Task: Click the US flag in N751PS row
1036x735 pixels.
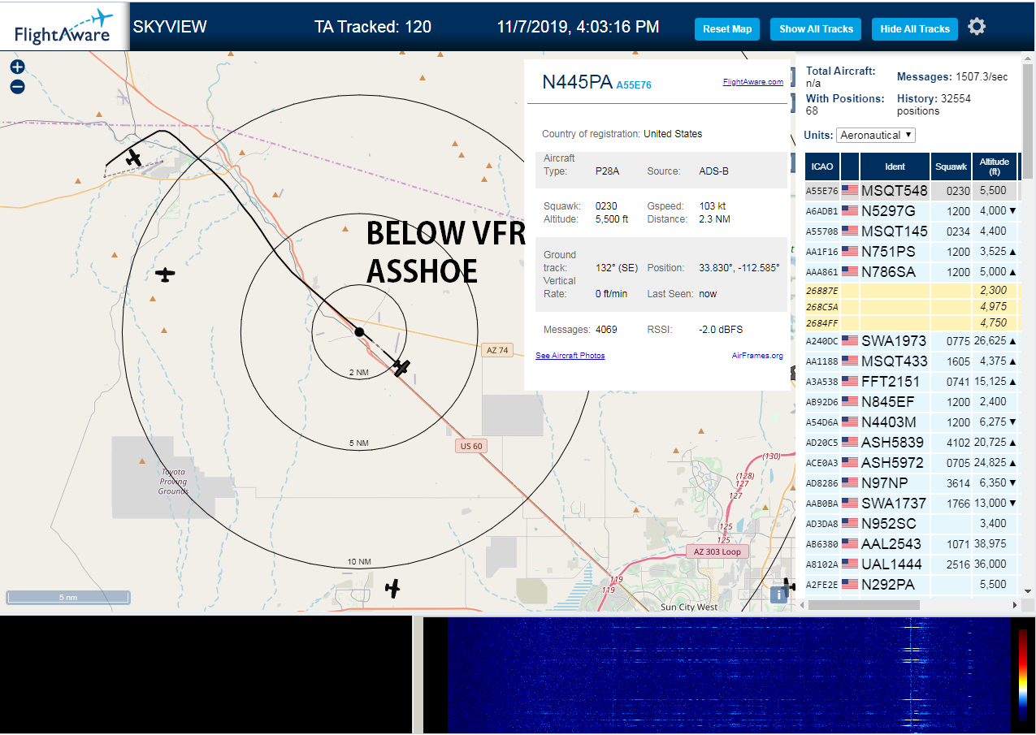Action: click(850, 252)
